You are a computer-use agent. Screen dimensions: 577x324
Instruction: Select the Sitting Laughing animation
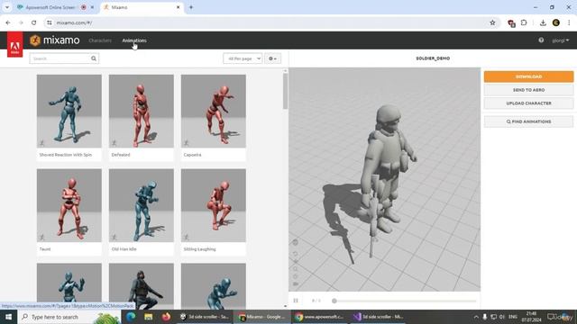[214, 212]
